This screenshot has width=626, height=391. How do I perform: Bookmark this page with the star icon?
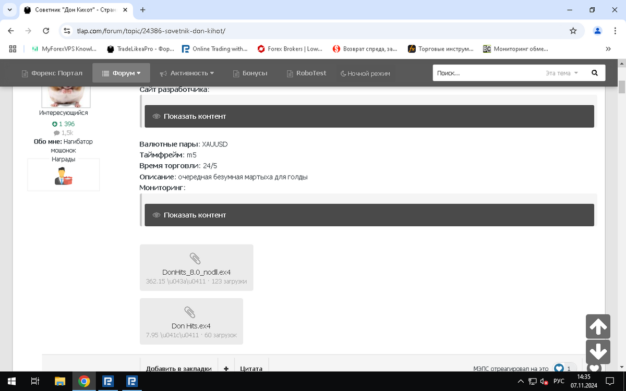pos(573,31)
